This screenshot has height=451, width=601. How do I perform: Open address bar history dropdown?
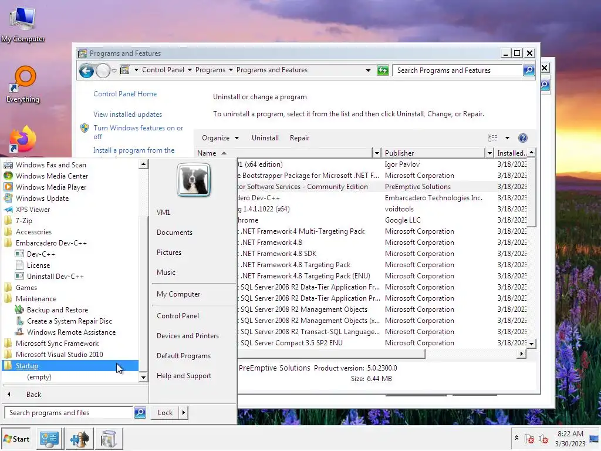pyautogui.click(x=368, y=70)
